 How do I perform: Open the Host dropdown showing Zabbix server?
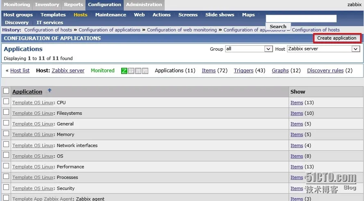click(x=323, y=49)
